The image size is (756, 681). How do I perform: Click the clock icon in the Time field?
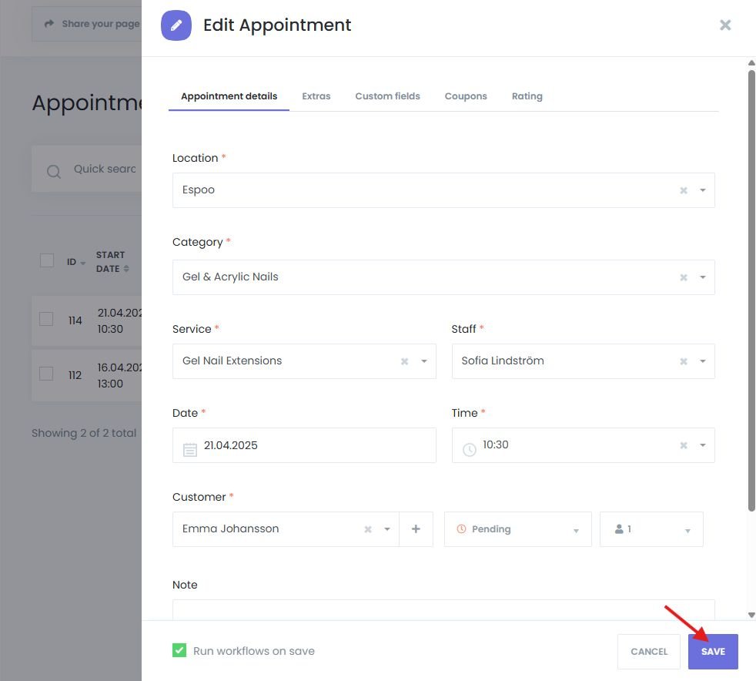470,444
